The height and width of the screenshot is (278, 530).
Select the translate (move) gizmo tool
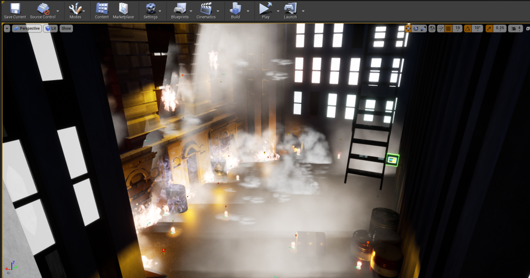coord(408,28)
